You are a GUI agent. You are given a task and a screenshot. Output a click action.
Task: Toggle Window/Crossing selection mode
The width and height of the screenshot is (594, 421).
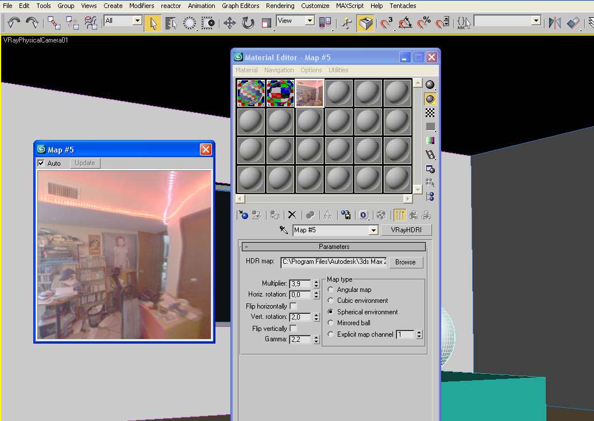coord(208,23)
